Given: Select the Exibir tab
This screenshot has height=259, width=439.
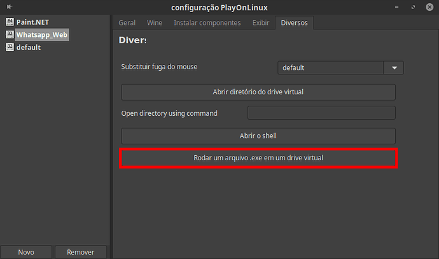Looking at the screenshot, I should 261,22.
